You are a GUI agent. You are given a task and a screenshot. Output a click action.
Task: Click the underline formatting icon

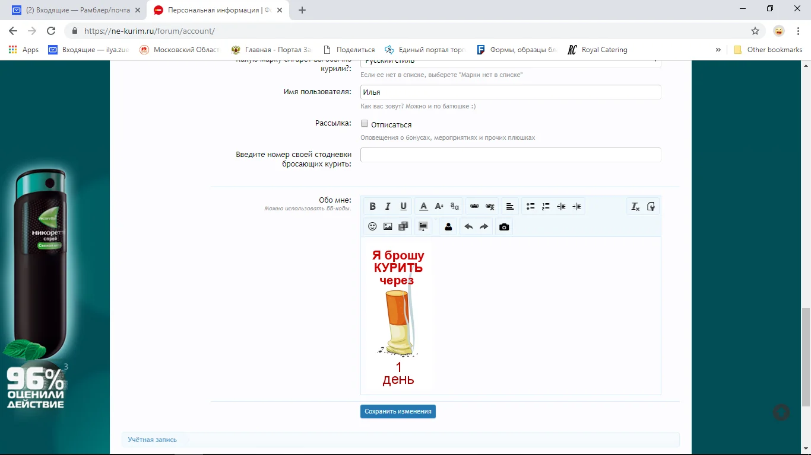pyautogui.click(x=403, y=207)
